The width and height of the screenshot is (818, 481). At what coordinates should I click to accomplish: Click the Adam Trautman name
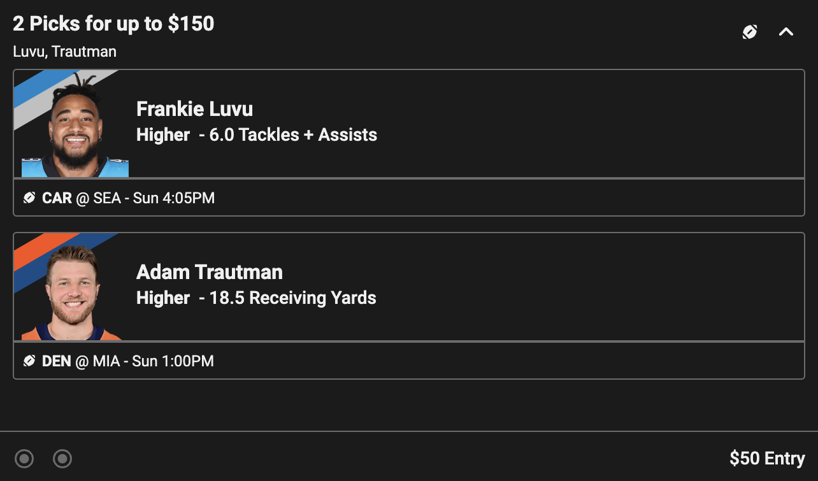pyautogui.click(x=210, y=272)
